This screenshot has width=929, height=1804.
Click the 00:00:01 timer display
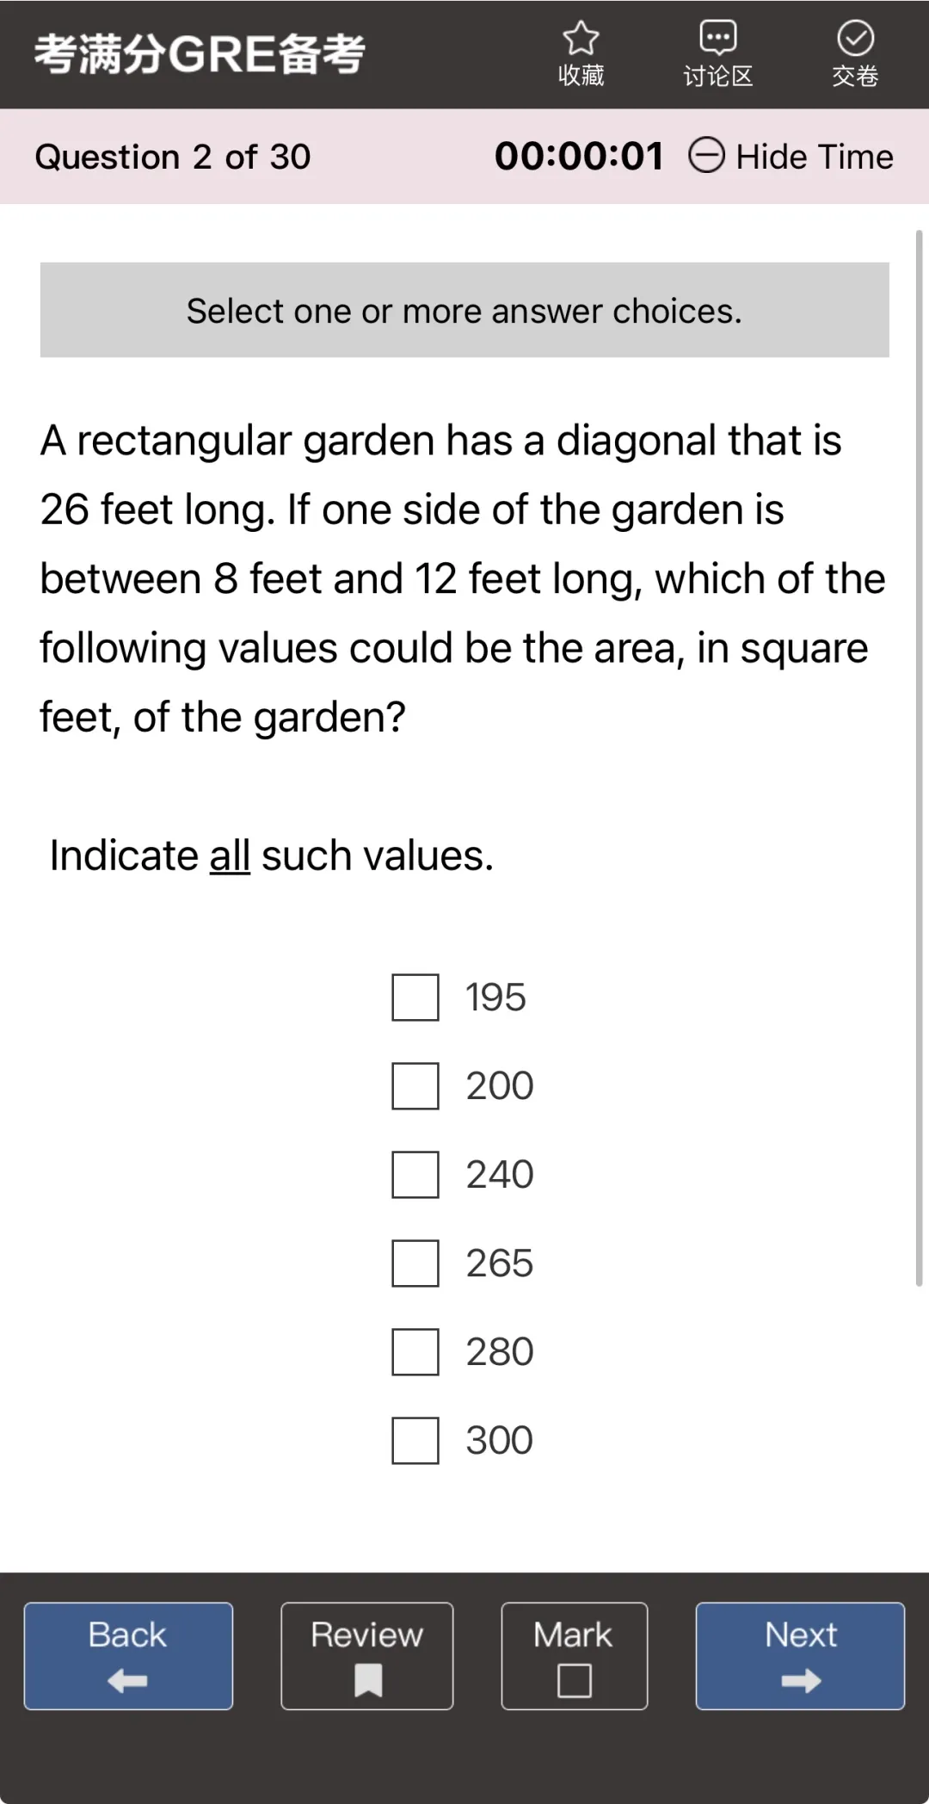tap(579, 157)
